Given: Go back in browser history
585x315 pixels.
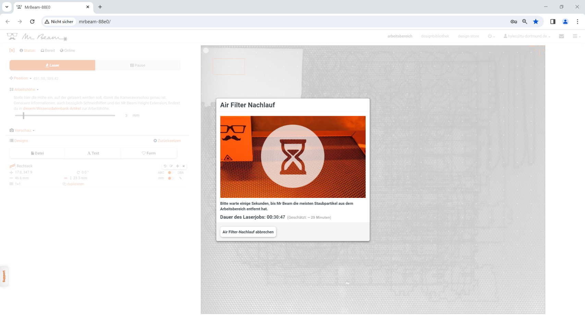Looking at the screenshot, I should coord(8,22).
